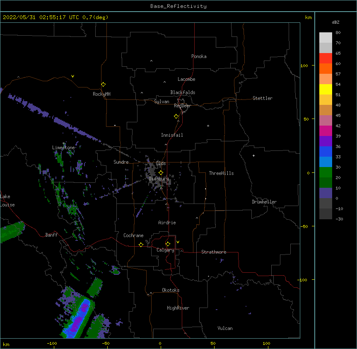Click the 100 tick on the vertical axis
Viewport: 357px width, 349px height.
304,65
